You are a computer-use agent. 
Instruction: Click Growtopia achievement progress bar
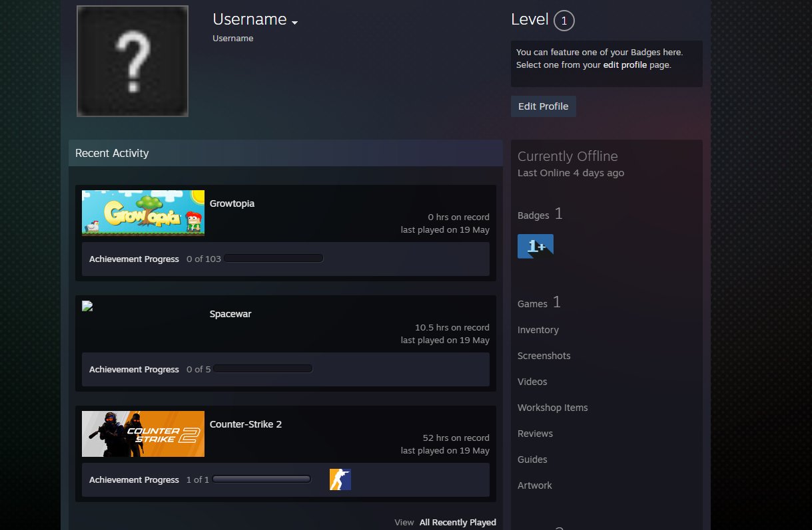pyautogui.click(x=274, y=258)
